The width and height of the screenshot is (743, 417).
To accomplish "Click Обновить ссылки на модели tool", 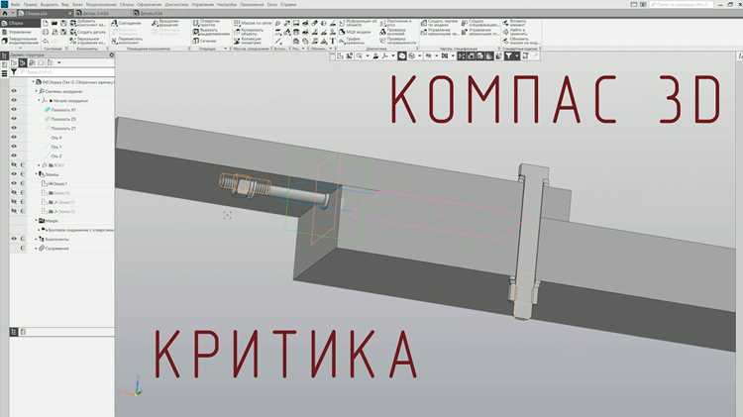I will coord(520,41).
